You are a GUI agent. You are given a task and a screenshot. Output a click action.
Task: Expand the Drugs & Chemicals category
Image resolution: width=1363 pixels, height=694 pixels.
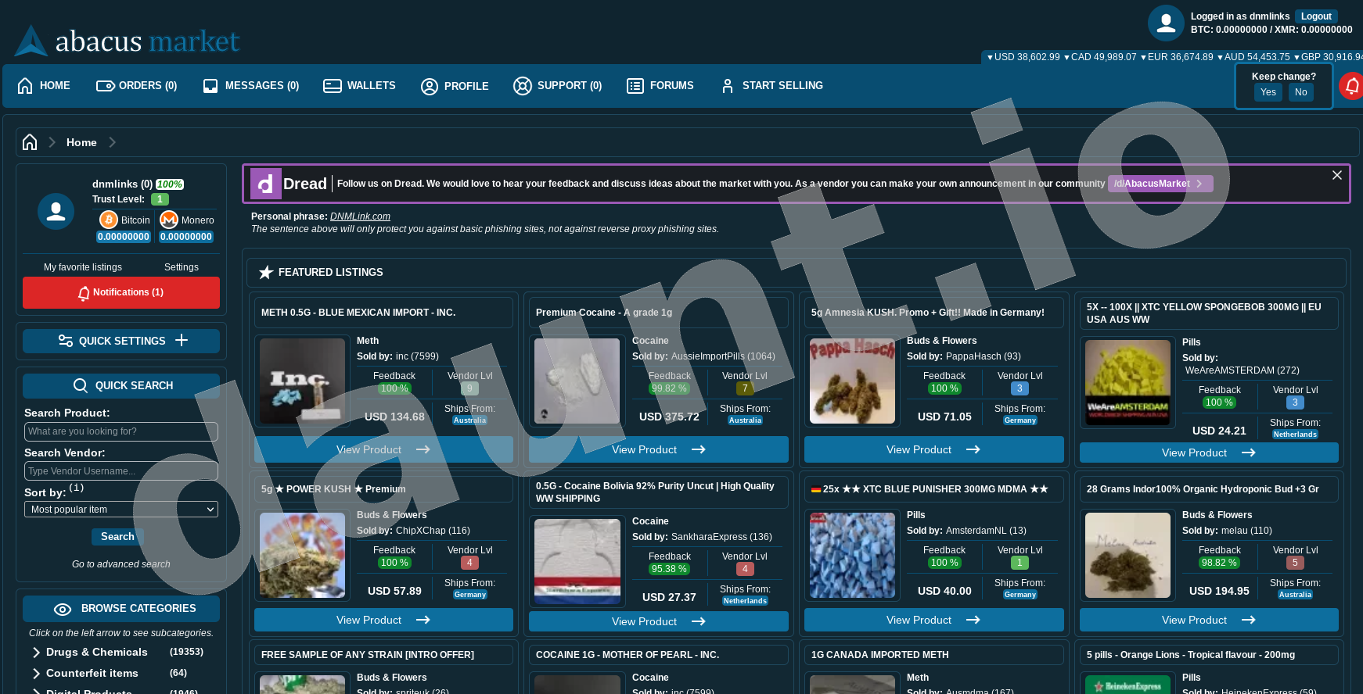pyautogui.click(x=36, y=652)
